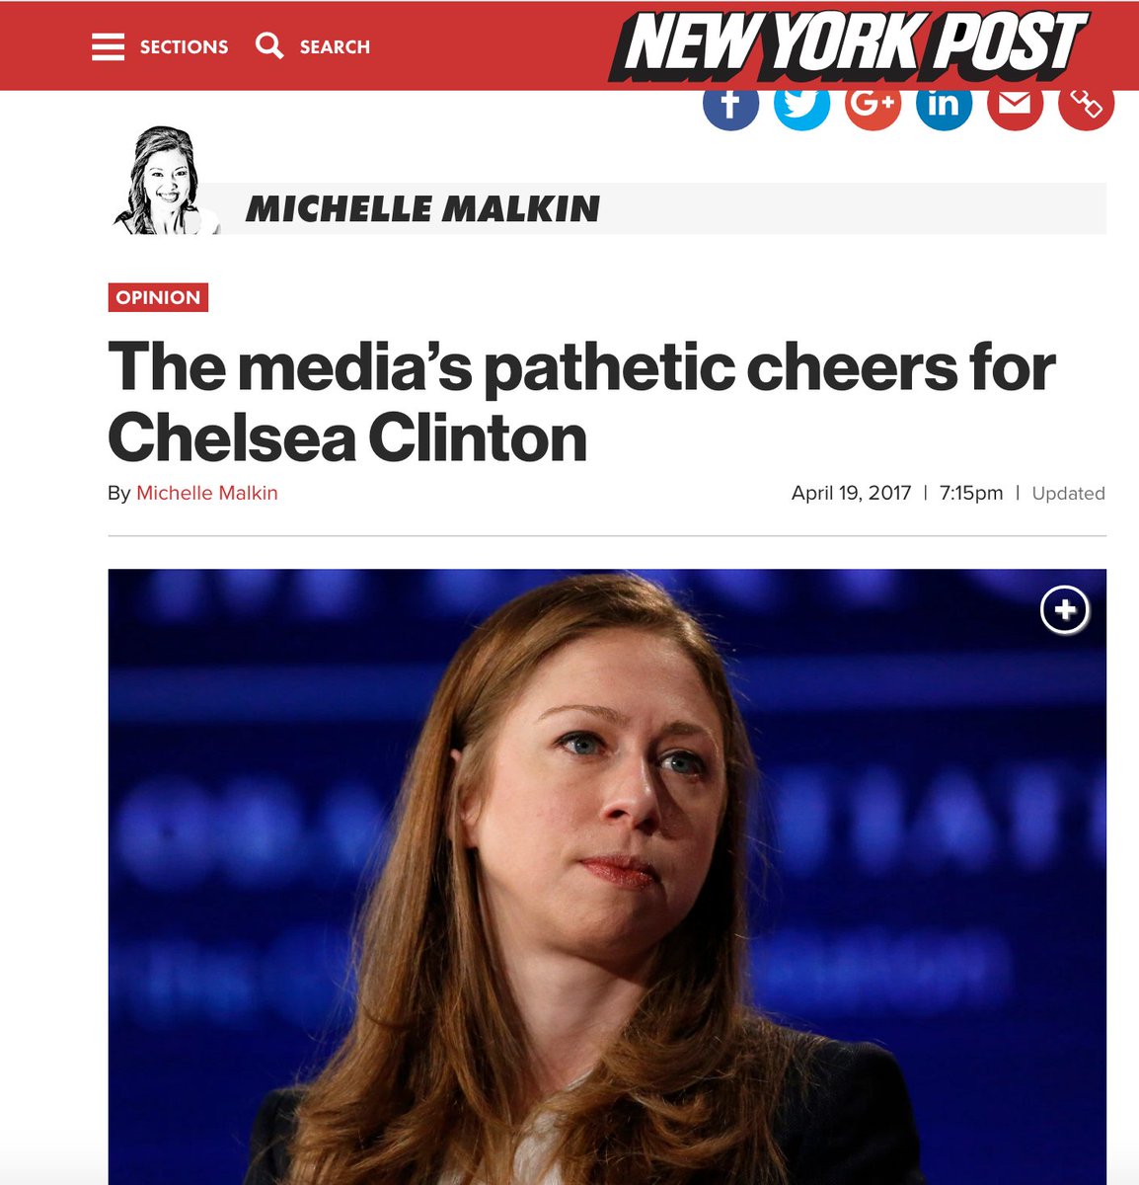Enlarge photo with plus icon
1139x1185 pixels.
[x=1065, y=610]
